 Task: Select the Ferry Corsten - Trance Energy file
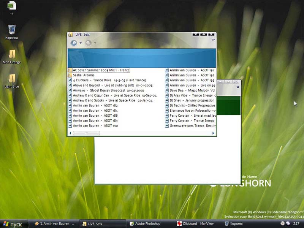pyautogui.click(x=190, y=120)
